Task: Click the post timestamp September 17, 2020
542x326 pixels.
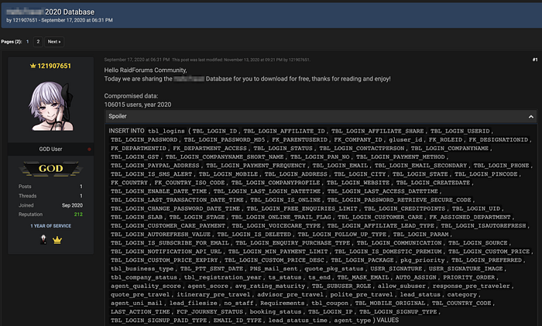Action: pyautogui.click(x=137, y=60)
